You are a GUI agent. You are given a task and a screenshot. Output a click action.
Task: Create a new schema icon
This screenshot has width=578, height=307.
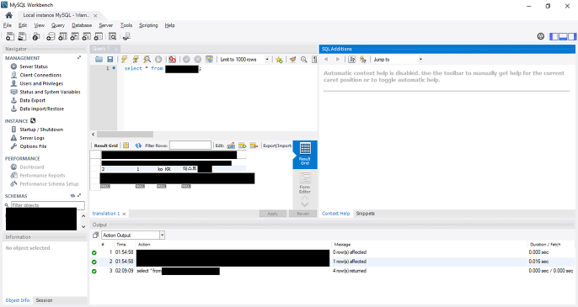[x=51, y=36]
